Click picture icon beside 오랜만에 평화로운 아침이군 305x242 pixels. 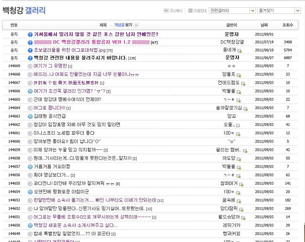click(x=30, y=192)
